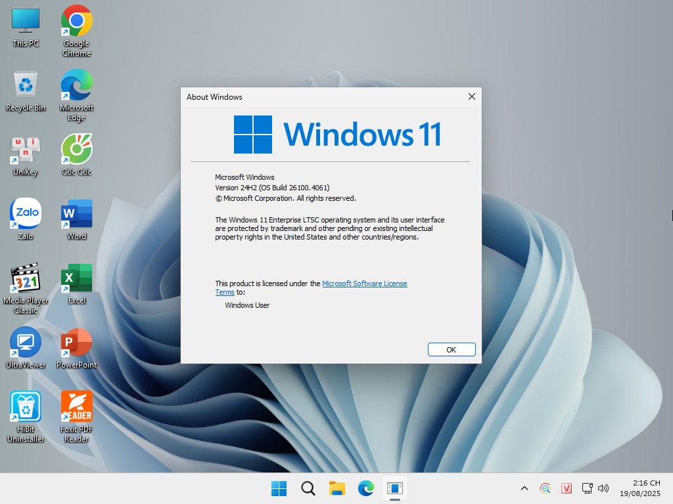Viewport: 673px width, 504px height.
Task: Launch Edge from the taskbar
Action: pos(365,488)
